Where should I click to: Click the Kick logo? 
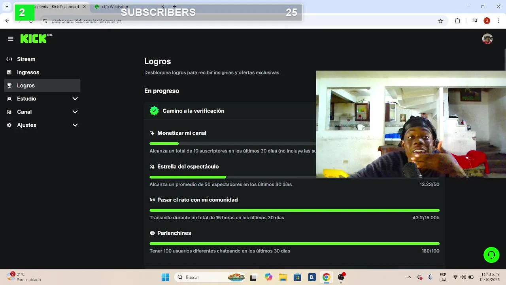[x=36, y=38]
